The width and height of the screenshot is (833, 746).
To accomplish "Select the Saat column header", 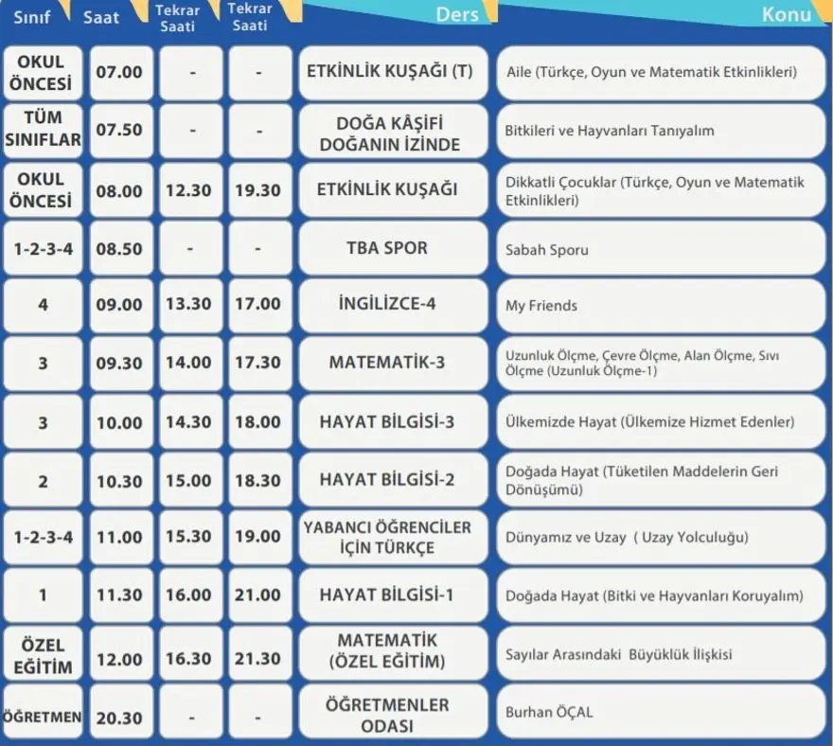I will 101,17.
